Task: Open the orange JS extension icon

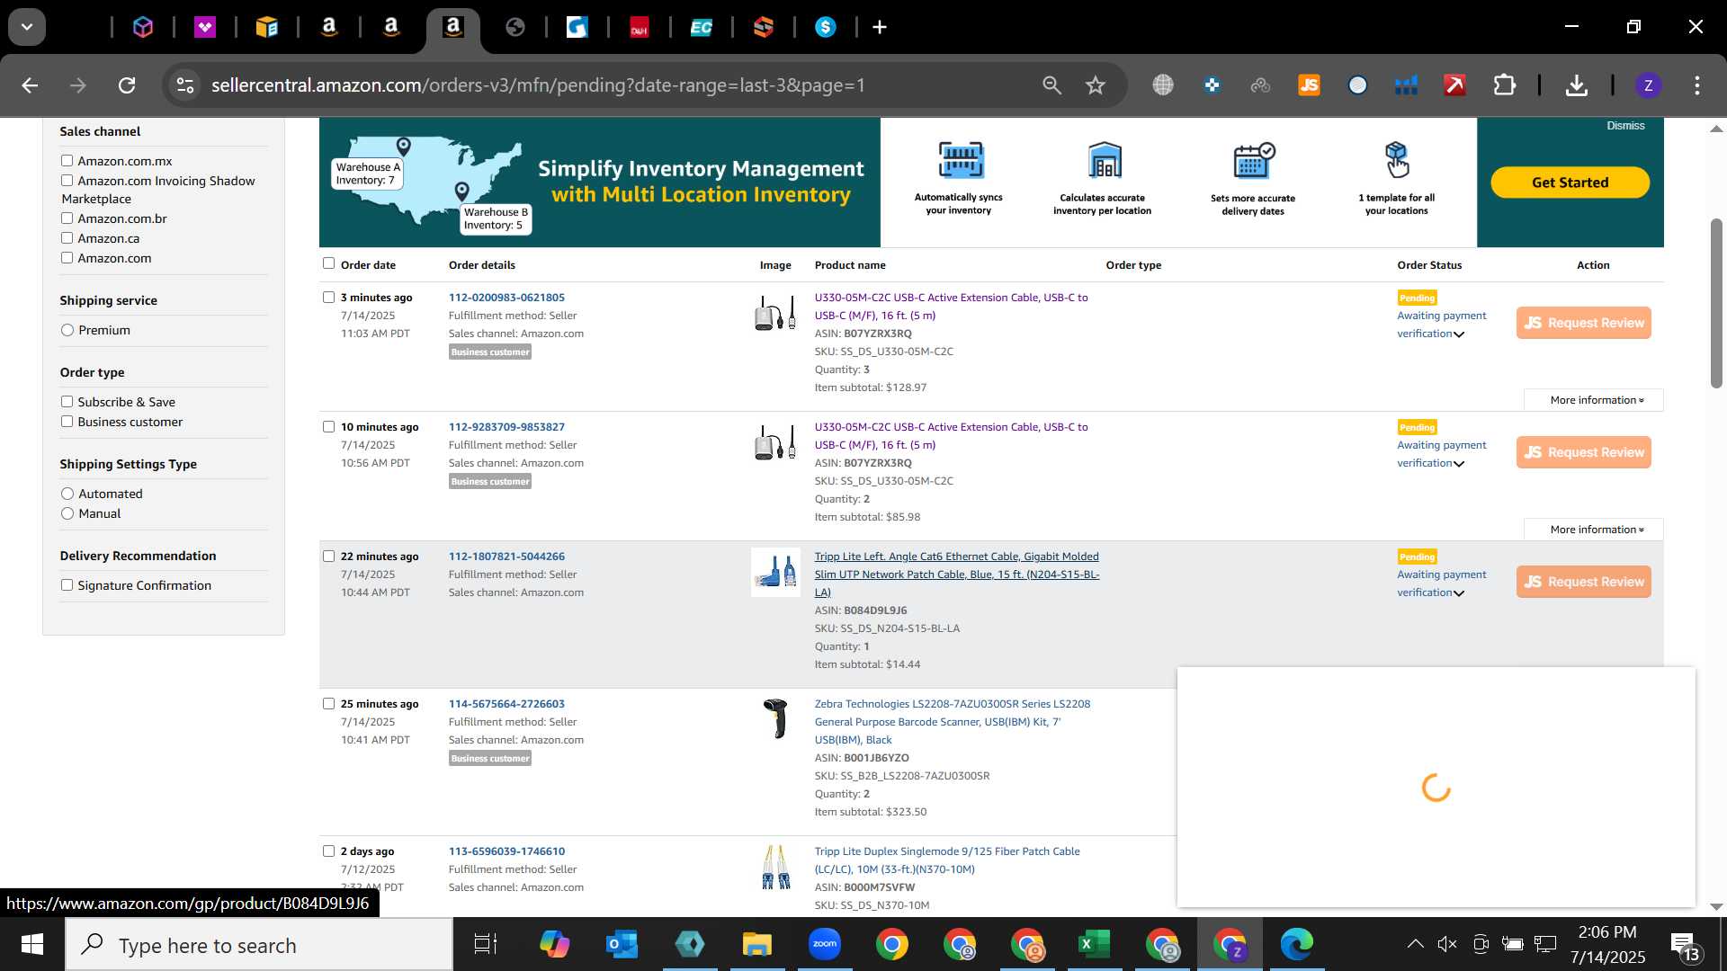Action: point(1309,85)
